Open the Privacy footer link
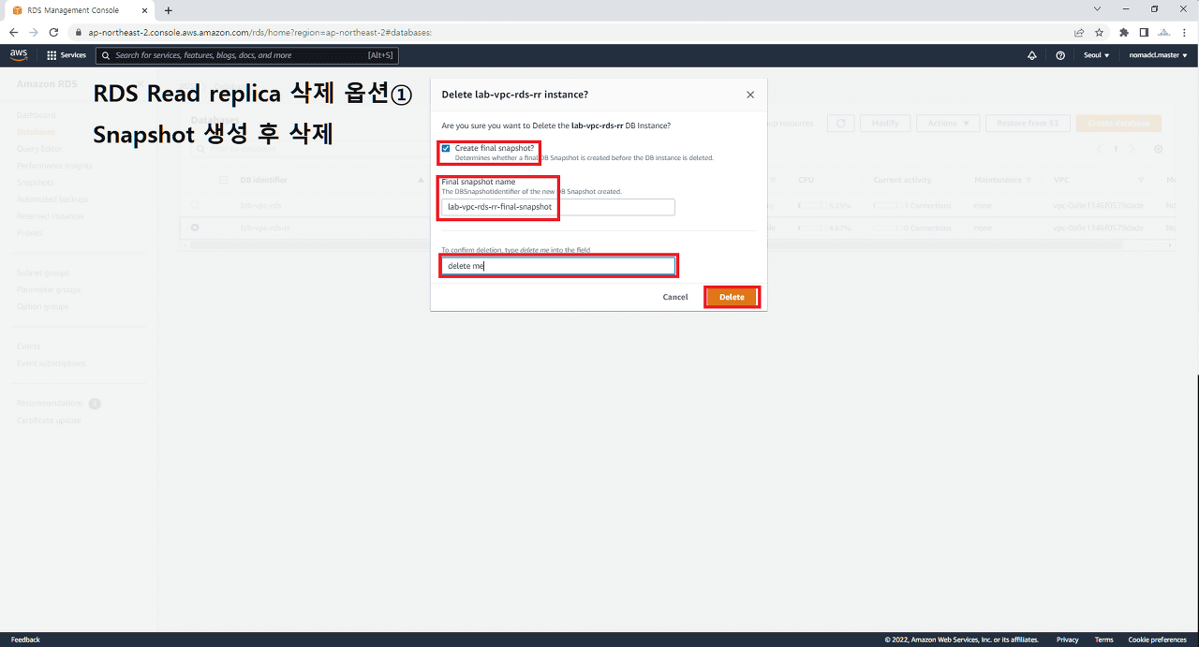1199x647 pixels. [x=1068, y=640]
